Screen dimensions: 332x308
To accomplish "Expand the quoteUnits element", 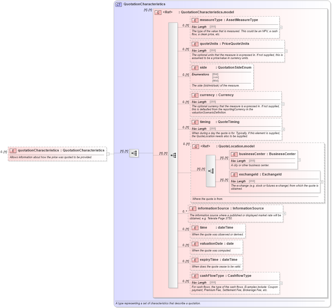I will (x=286, y=51).
